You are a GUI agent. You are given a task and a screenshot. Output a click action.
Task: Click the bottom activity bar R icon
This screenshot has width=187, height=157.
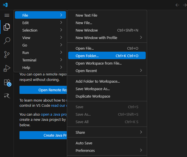(x=7, y=96)
